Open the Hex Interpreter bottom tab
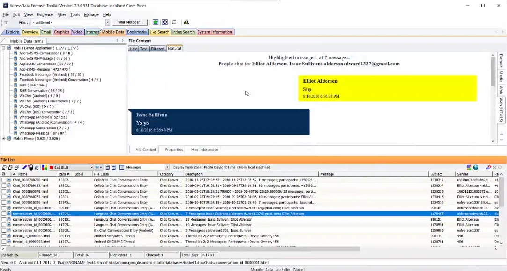507x271 pixels. (x=205, y=150)
